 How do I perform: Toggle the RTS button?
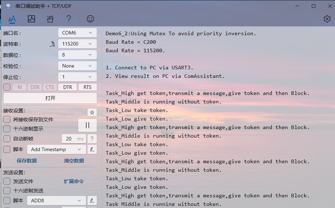(87, 87)
